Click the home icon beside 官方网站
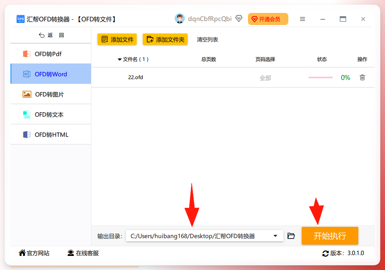 click(x=22, y=253)
